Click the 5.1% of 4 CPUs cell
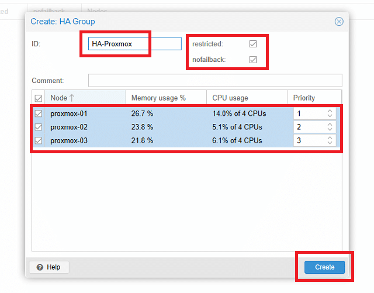Image resolution: width=374 pixels, height=293 pixels. 237,127
